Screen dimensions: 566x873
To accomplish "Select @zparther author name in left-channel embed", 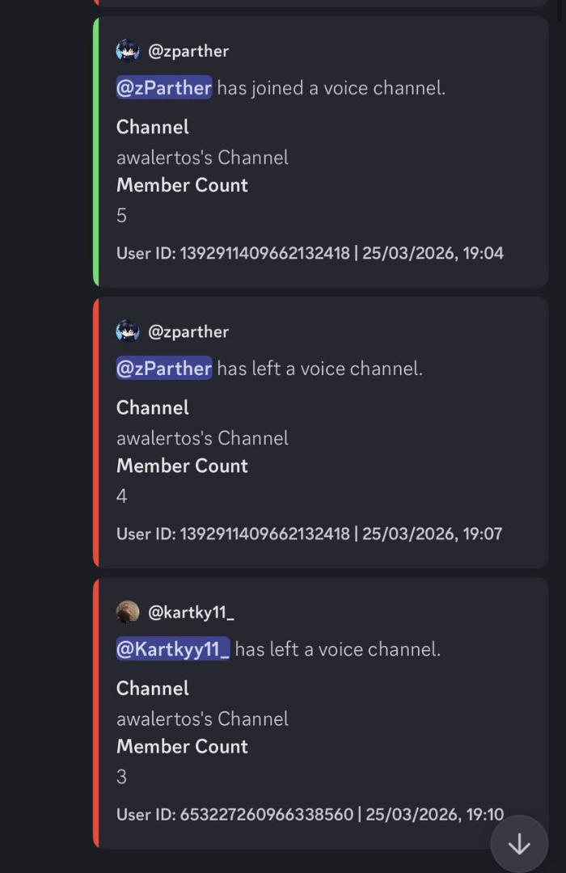I will pyautogui.click(x=188, y=331).
